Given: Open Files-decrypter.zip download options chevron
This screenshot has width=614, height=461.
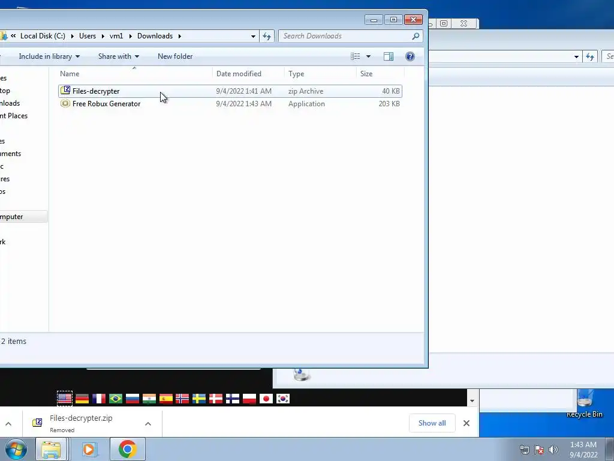Looking at the screenshot, I should [x=148, y=423].
